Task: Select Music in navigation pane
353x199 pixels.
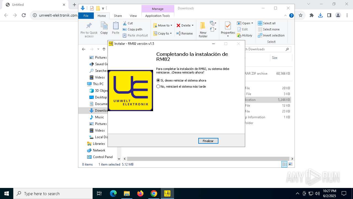Action: 97,117
